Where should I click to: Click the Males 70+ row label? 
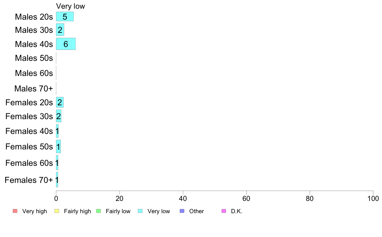click(34, 88)
